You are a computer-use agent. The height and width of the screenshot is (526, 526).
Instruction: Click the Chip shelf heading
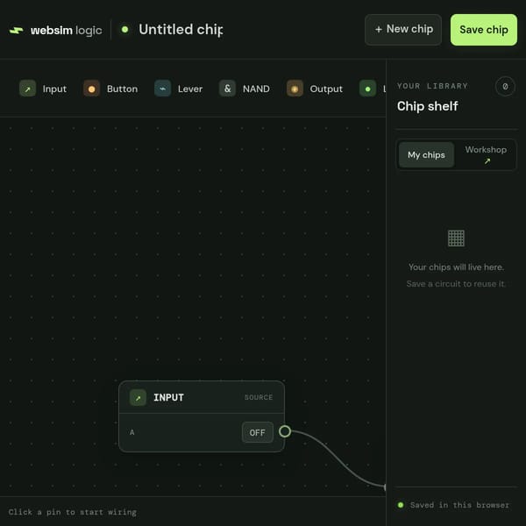(x=428, y=106)
